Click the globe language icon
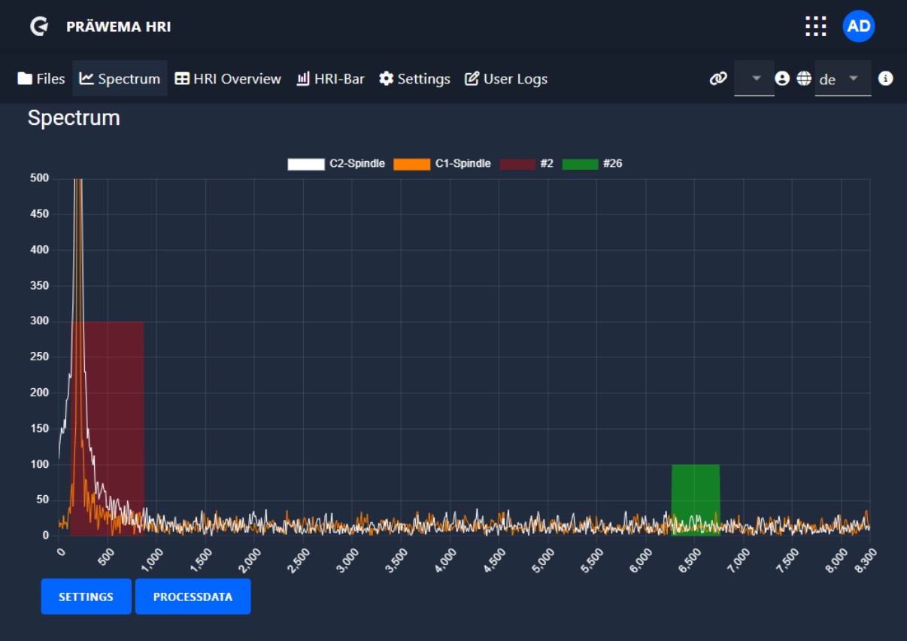This screenshot has width=907, height=641. (x=804, y=78)
